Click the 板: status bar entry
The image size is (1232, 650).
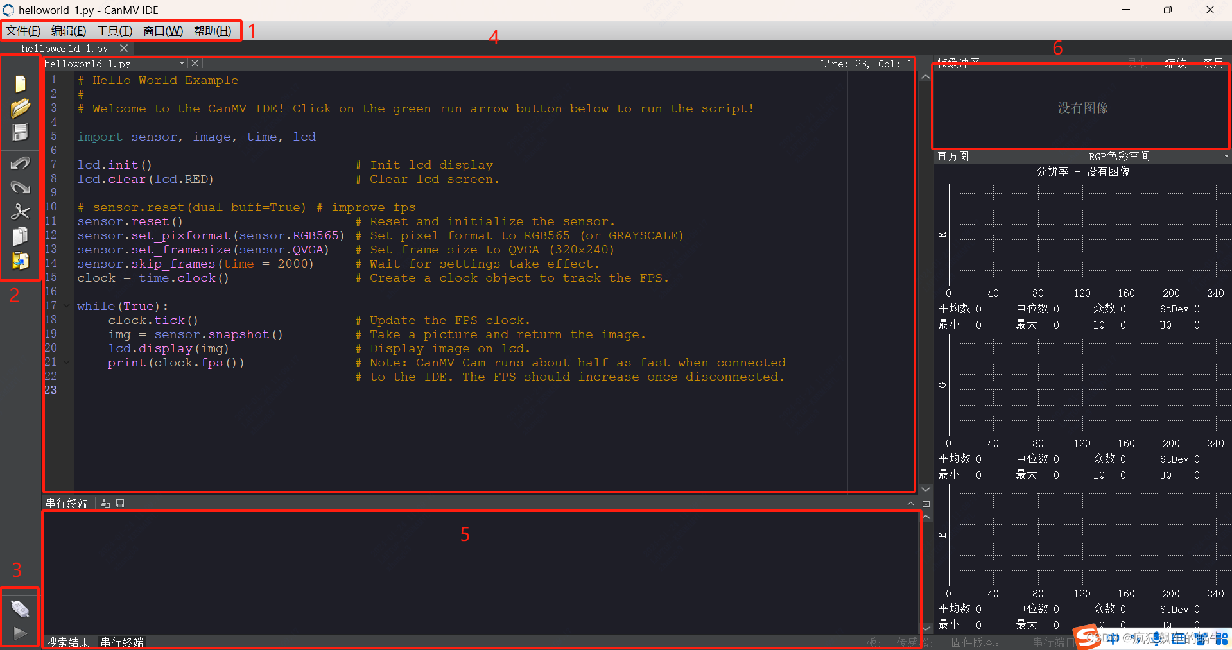873,642
